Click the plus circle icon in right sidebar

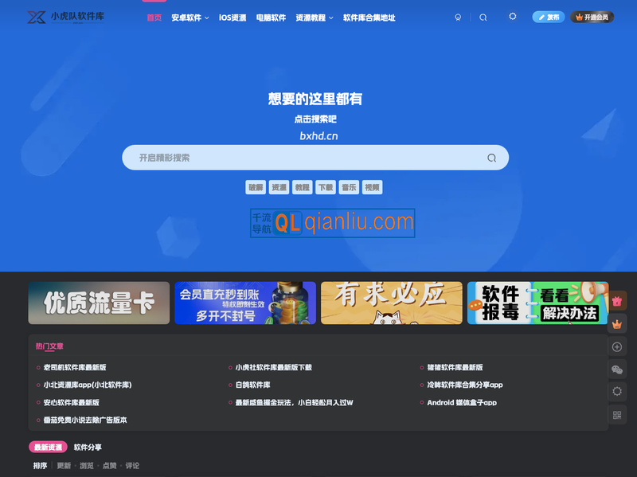pyautogui.click(x=616, y=346)
